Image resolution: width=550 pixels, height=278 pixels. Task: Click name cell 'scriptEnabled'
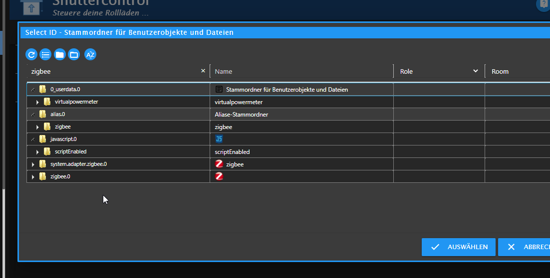[301, 152]
